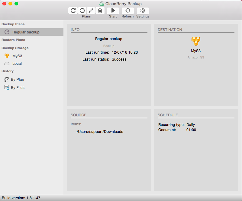This screenshot has height=201, width=242.
Task: Click the Local drive icon in sidebar
Action: [x=7, y=64]
